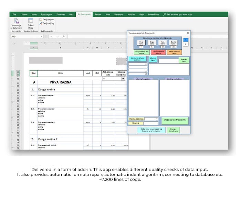
Task: Click the Kolicina input field
Action: coord(151,123)
